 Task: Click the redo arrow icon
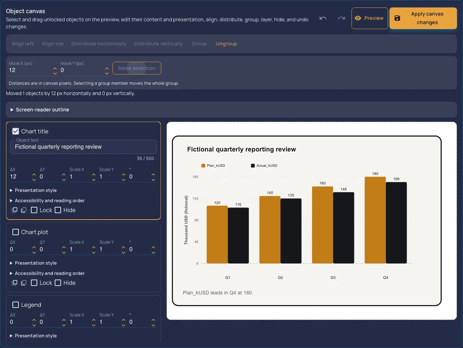[x=341, y=18]
